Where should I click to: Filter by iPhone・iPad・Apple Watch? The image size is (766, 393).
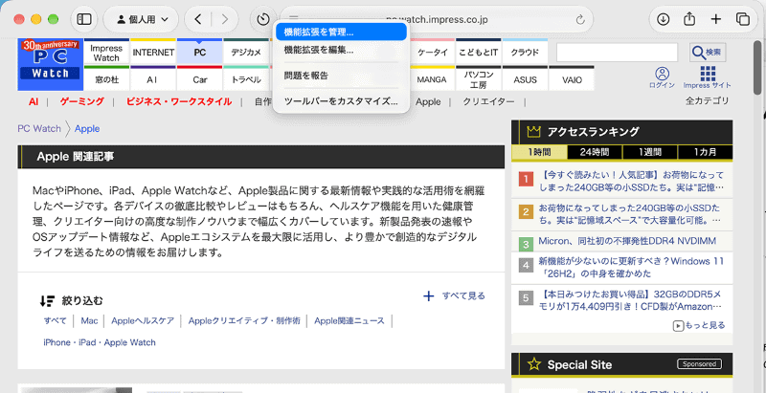coord(100,342)
